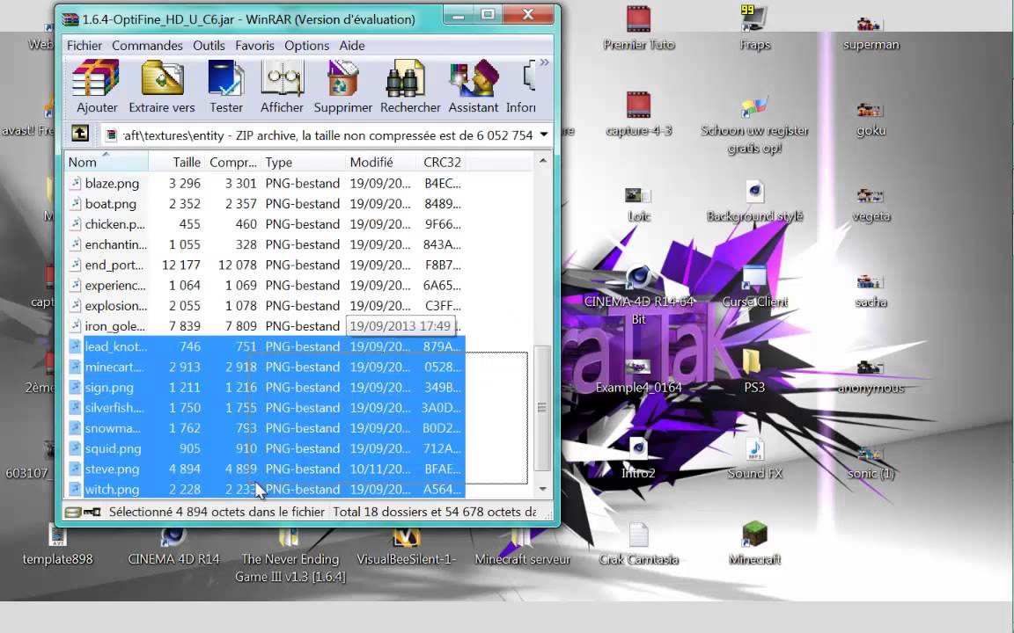This screenshot has height=633, width=1014.
Task: Select enchantin... file row
Action: pyautogui.click(x=265, y=244)
